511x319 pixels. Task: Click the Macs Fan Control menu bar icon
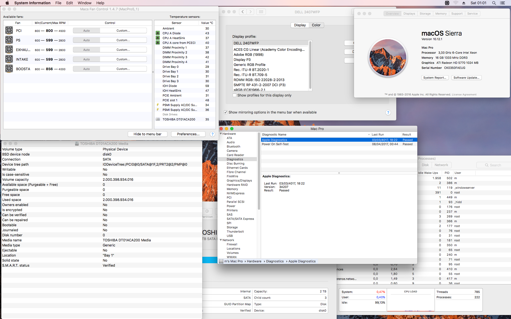tap(447, 3)
